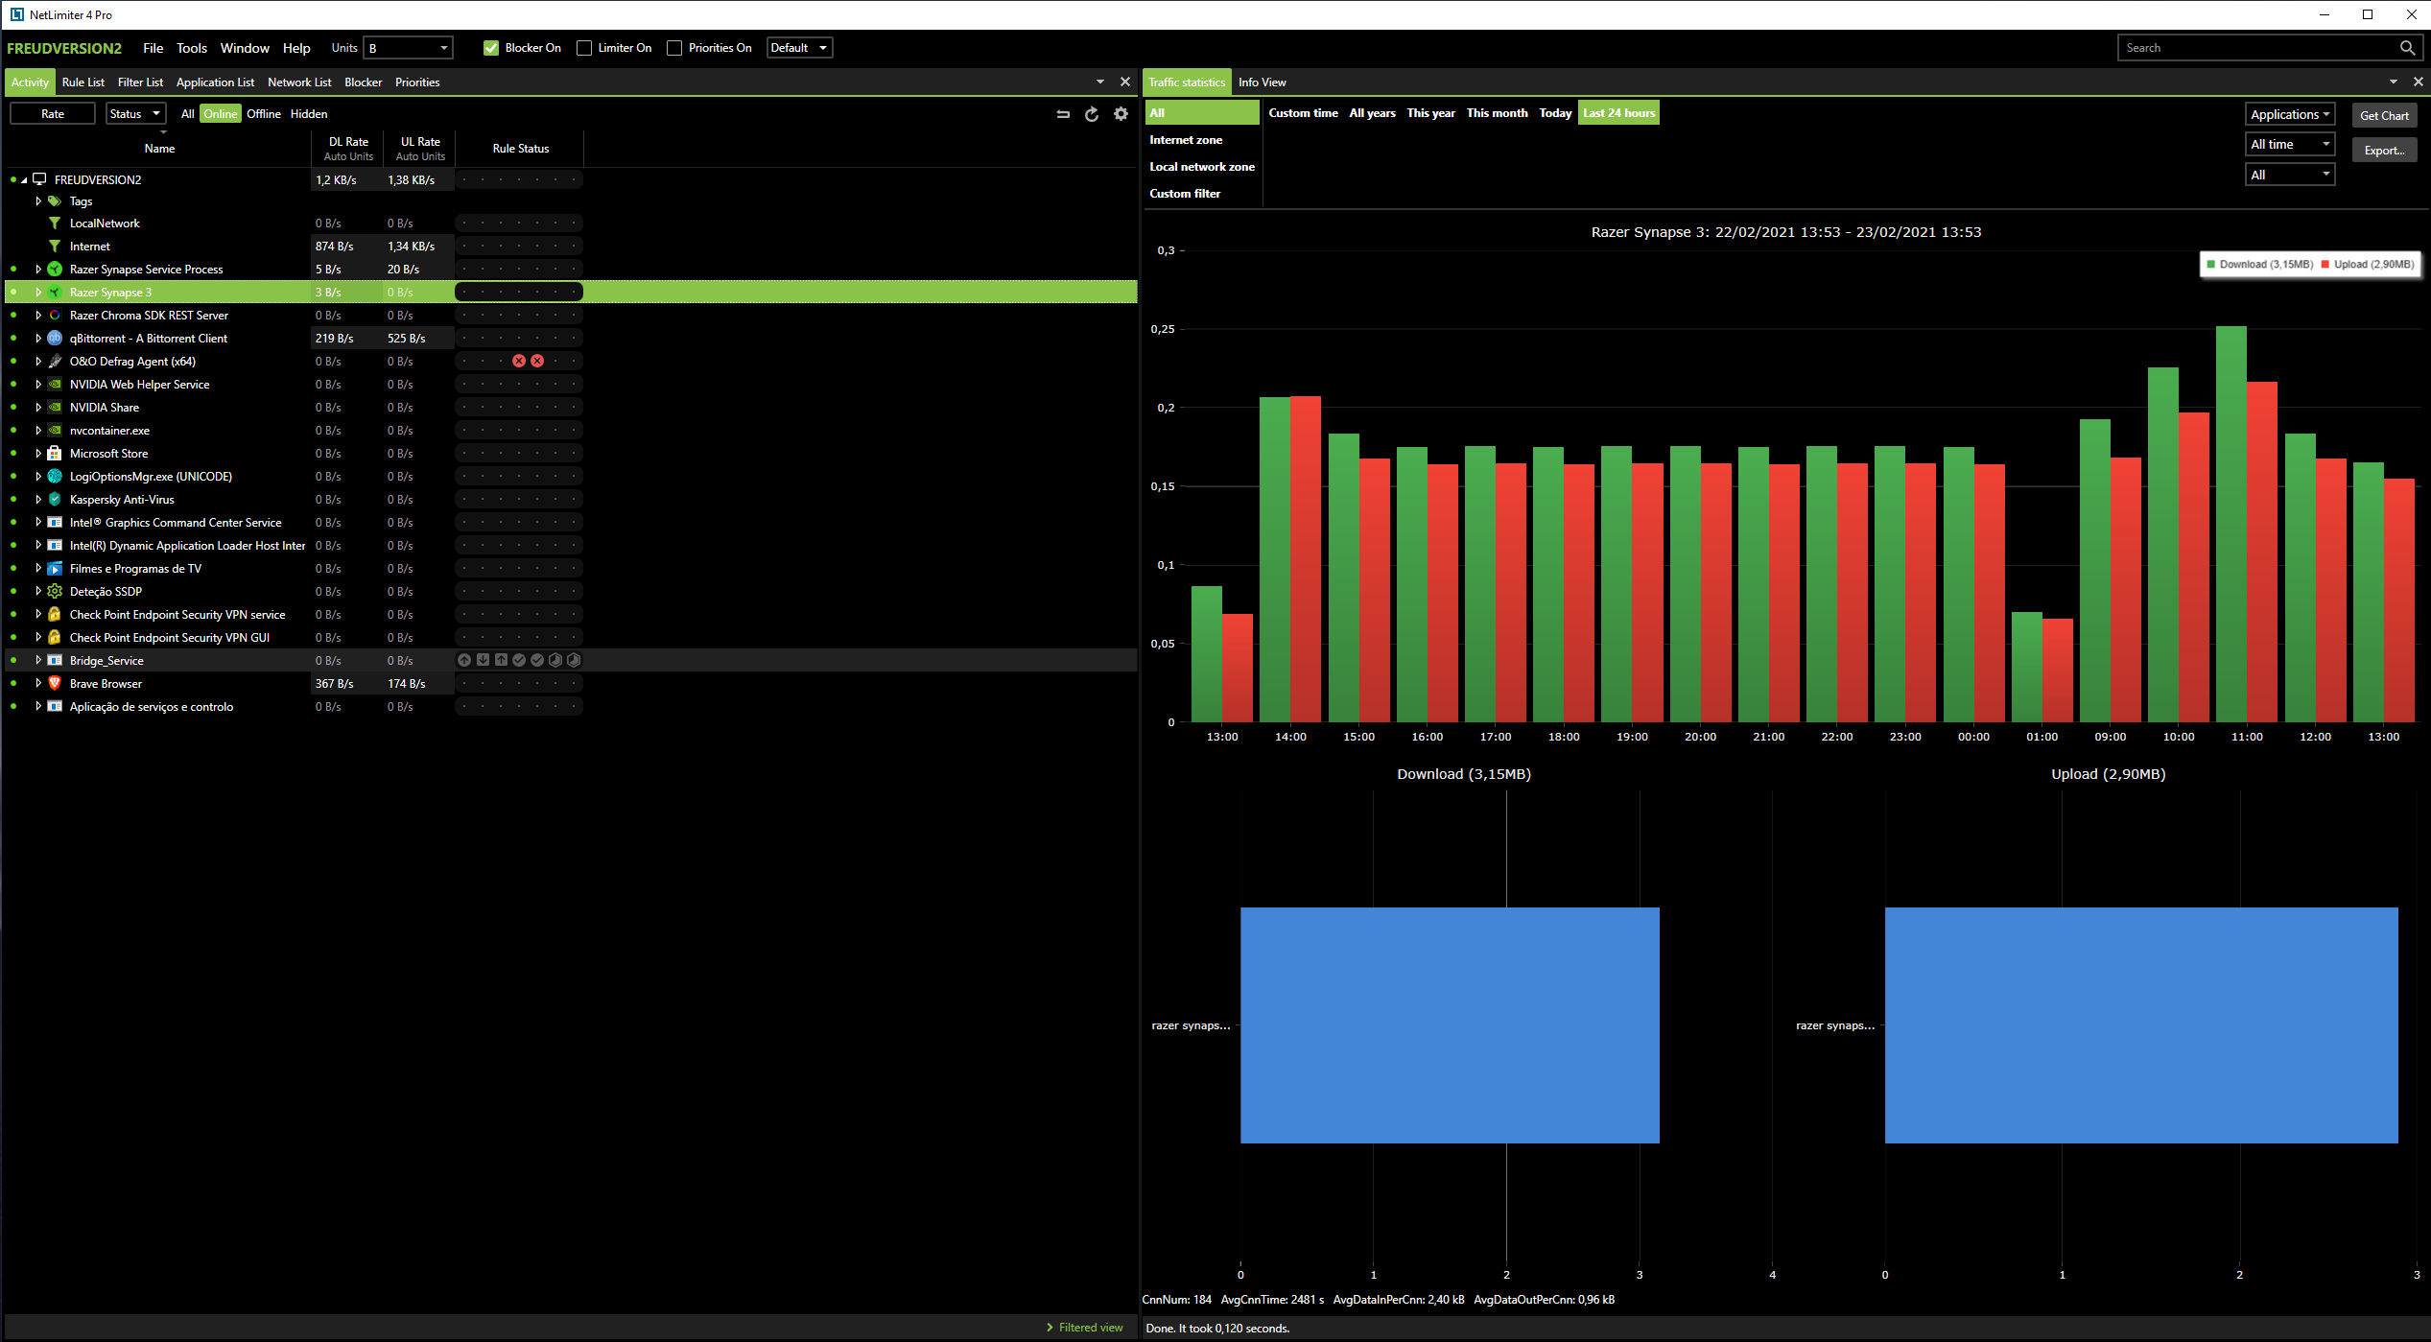Screen dimensions: 2431x1342
Task: Open the Applications chart type dropdown
Action: [x=2289, y=114]
